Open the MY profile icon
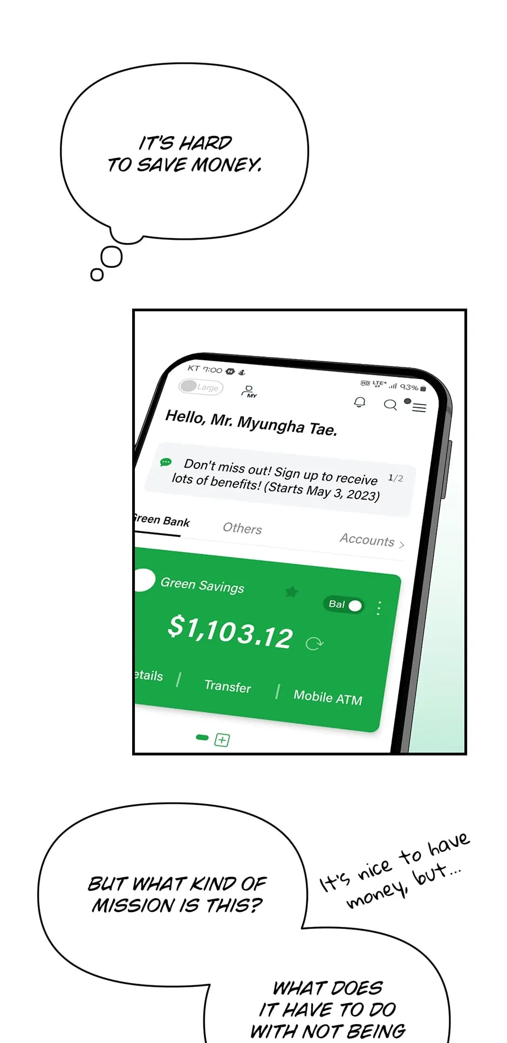Screen dimensions: 507x1043 (x=249, y=392)
